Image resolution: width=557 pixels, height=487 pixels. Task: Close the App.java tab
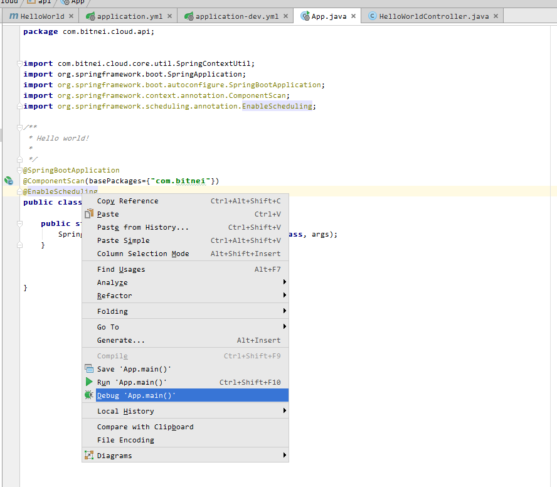pos(353,16)
